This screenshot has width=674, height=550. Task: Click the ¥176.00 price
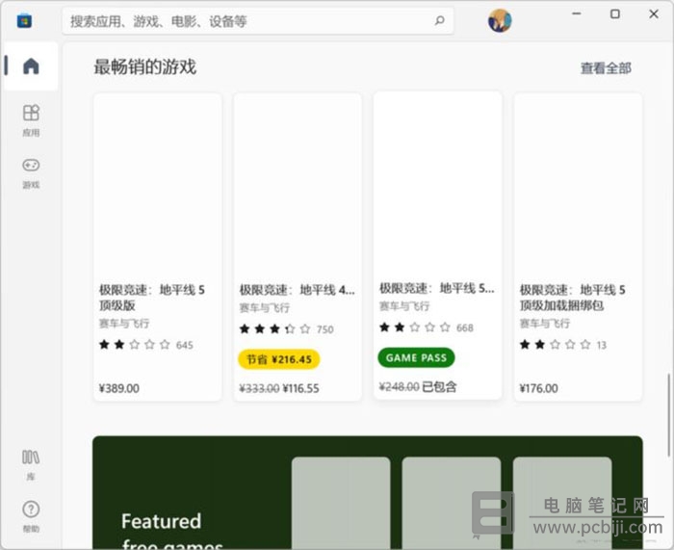(538, 388)
